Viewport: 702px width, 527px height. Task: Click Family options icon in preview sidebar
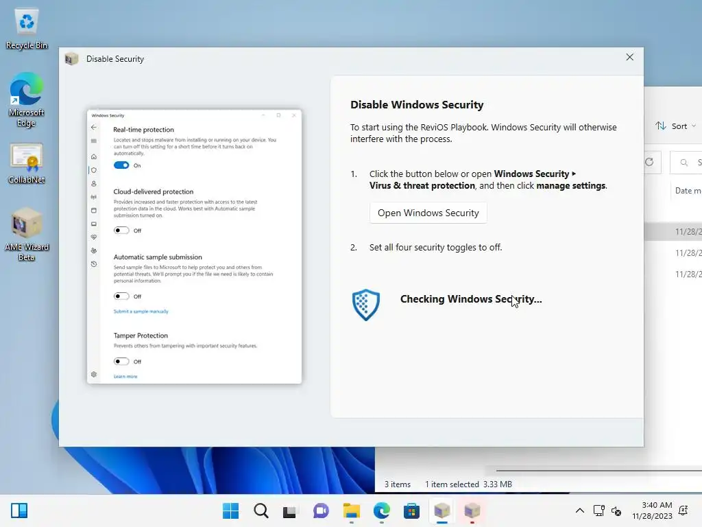(93, 250)
